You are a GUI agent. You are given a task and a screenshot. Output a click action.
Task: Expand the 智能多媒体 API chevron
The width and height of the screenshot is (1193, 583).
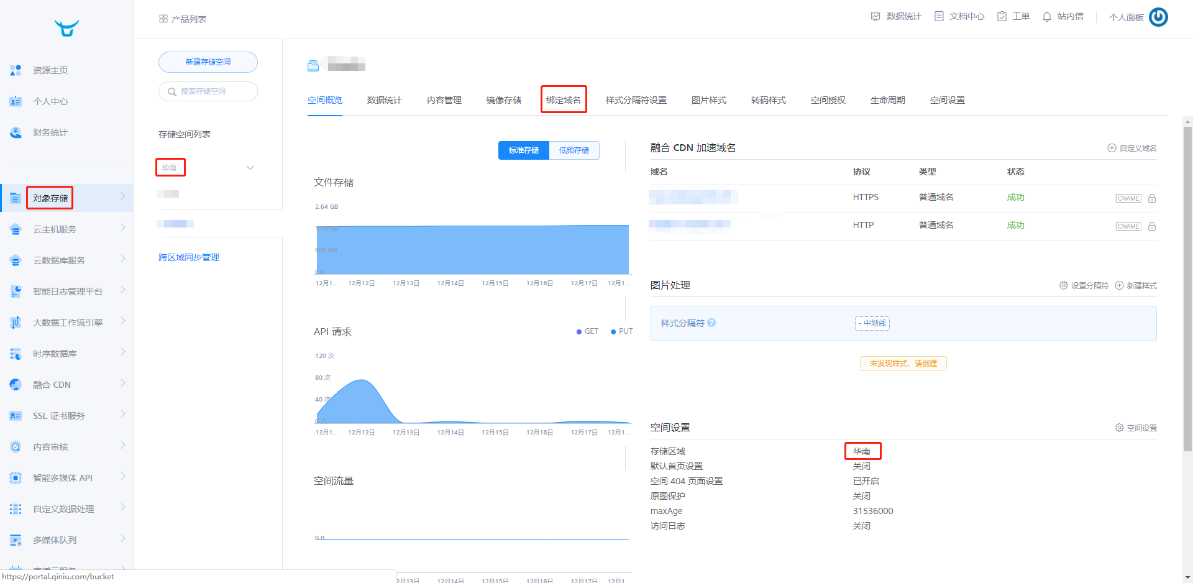coord(123,476)
